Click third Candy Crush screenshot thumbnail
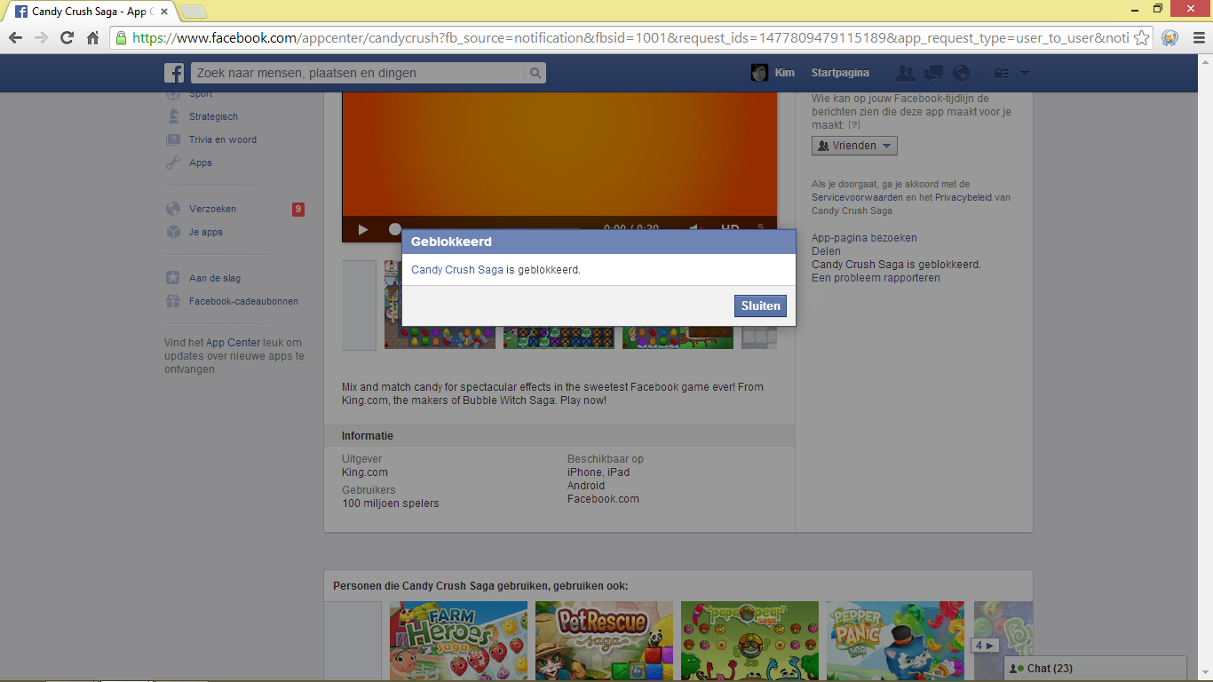The width and height of the screenshot is (1213, 682). [678, 305]
